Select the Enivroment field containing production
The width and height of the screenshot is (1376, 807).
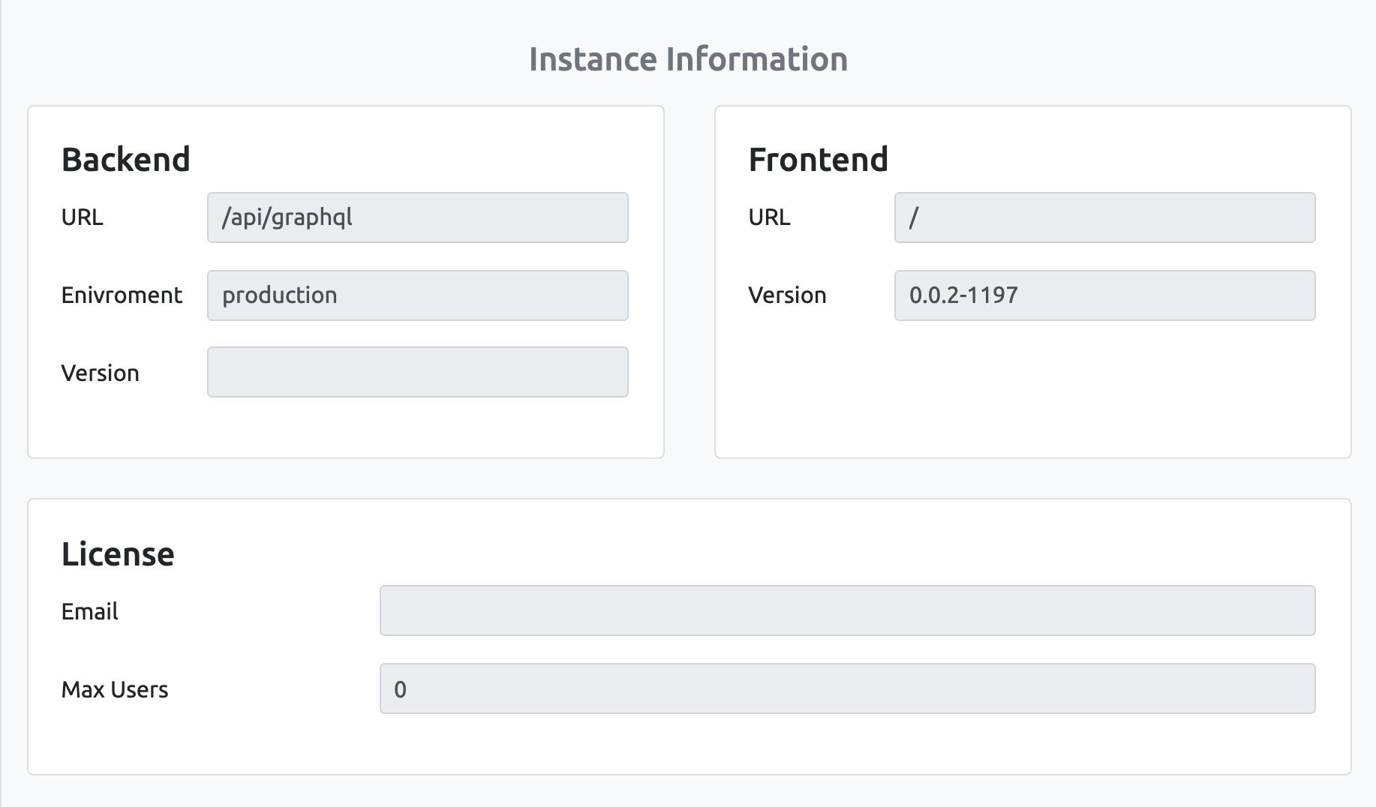tap(417, 295)
